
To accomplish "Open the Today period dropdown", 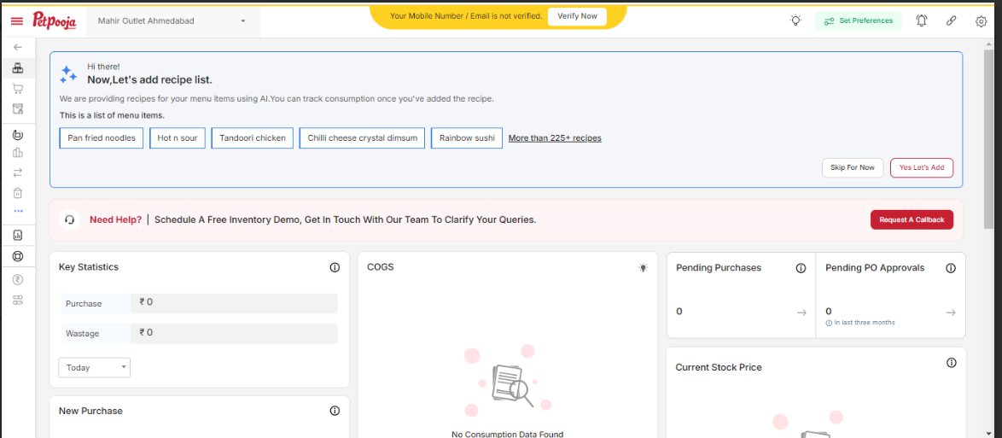I will point(94,368).
